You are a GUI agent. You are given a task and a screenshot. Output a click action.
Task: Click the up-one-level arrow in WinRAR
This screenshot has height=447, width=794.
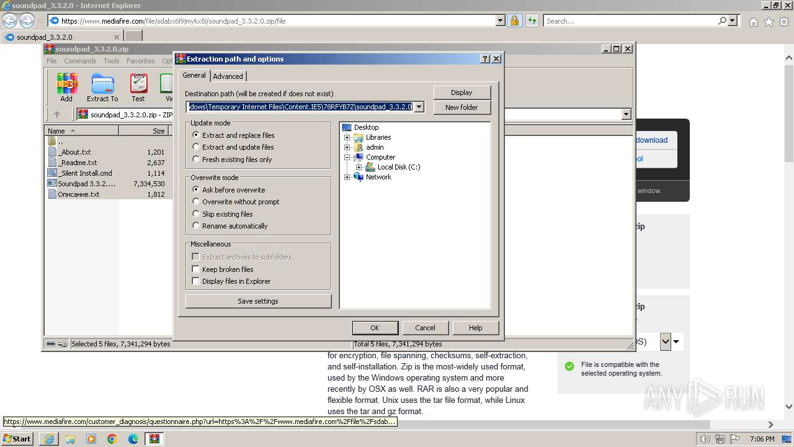click(57, 114)
